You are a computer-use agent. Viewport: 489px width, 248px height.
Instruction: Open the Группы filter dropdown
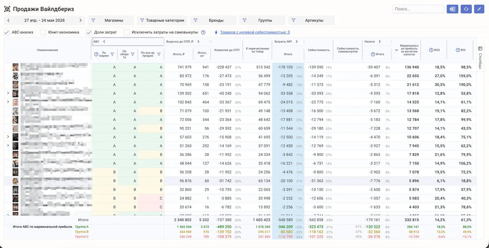262,20
